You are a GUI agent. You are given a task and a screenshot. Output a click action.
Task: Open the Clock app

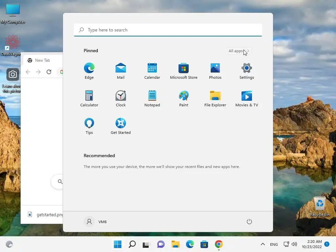click(x=121, y=98)
